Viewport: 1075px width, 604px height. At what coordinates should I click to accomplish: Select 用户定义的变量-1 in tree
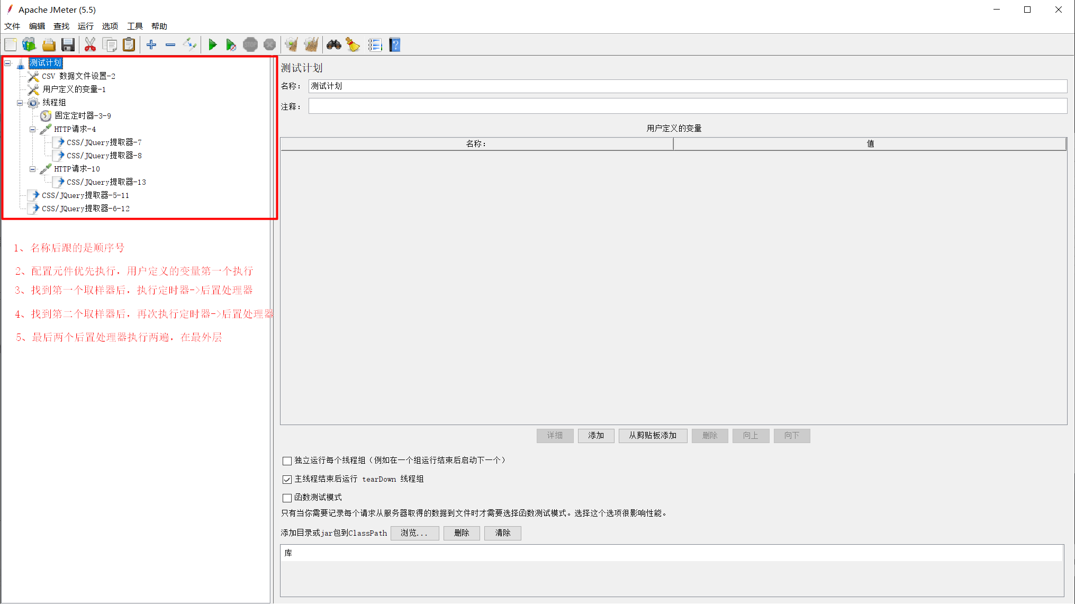coord(74,89)
